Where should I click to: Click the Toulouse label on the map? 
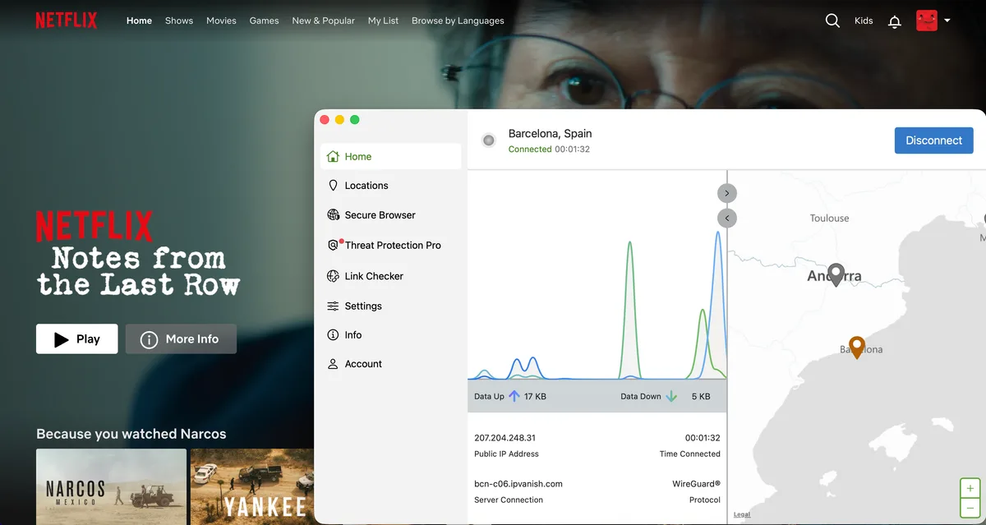(x=830, y=218)
